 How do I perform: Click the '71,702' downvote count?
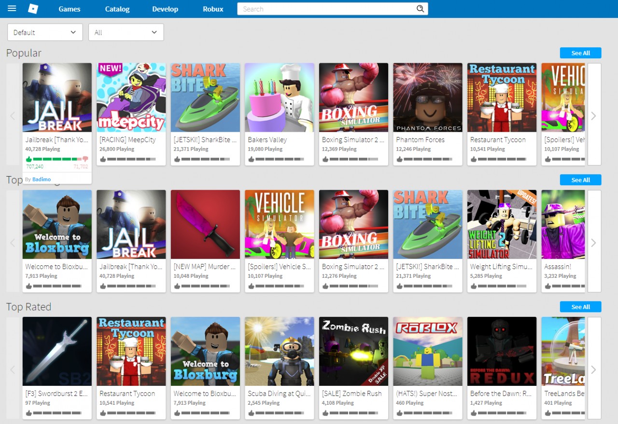pyautogui.click(x=81, y=166)
